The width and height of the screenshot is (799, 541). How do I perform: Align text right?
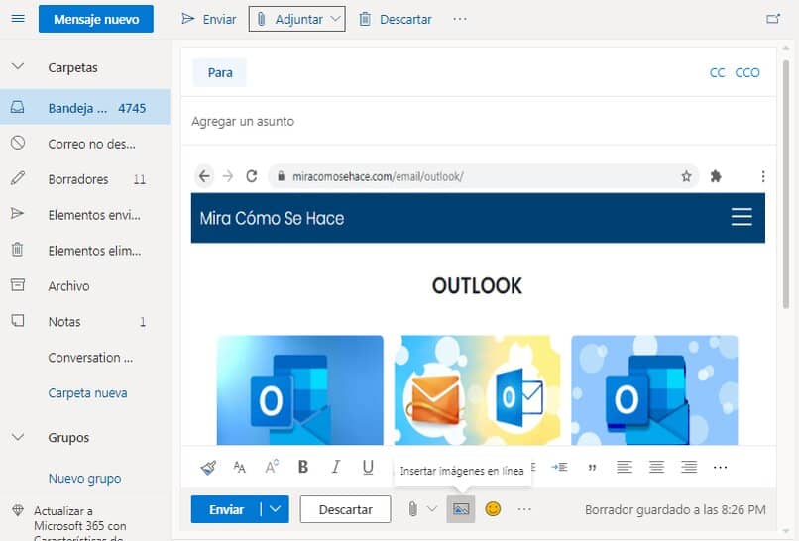coord(689,467)
